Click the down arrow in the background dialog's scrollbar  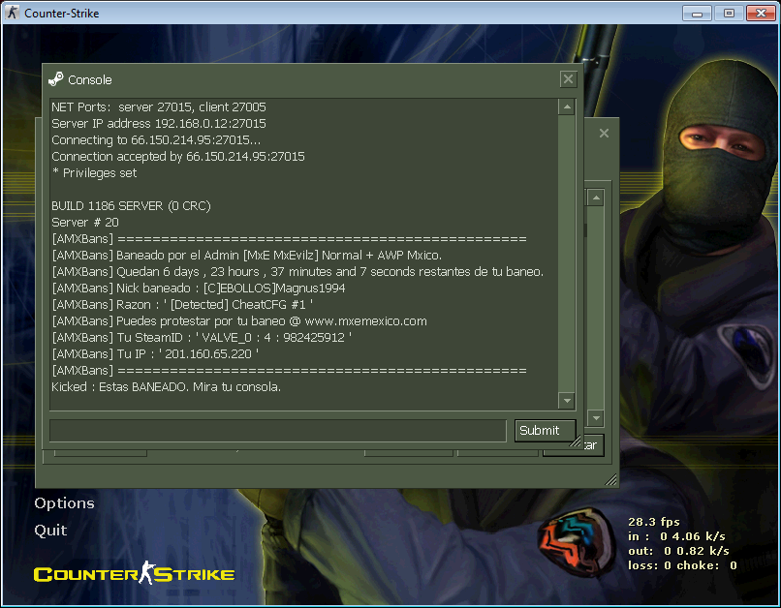click(x=596, y=418)
